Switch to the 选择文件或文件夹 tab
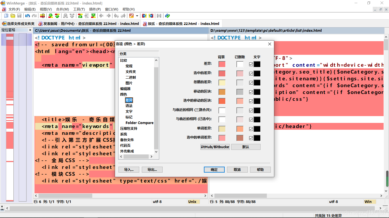Screen dimensions: 389x218 coord(18,24)
